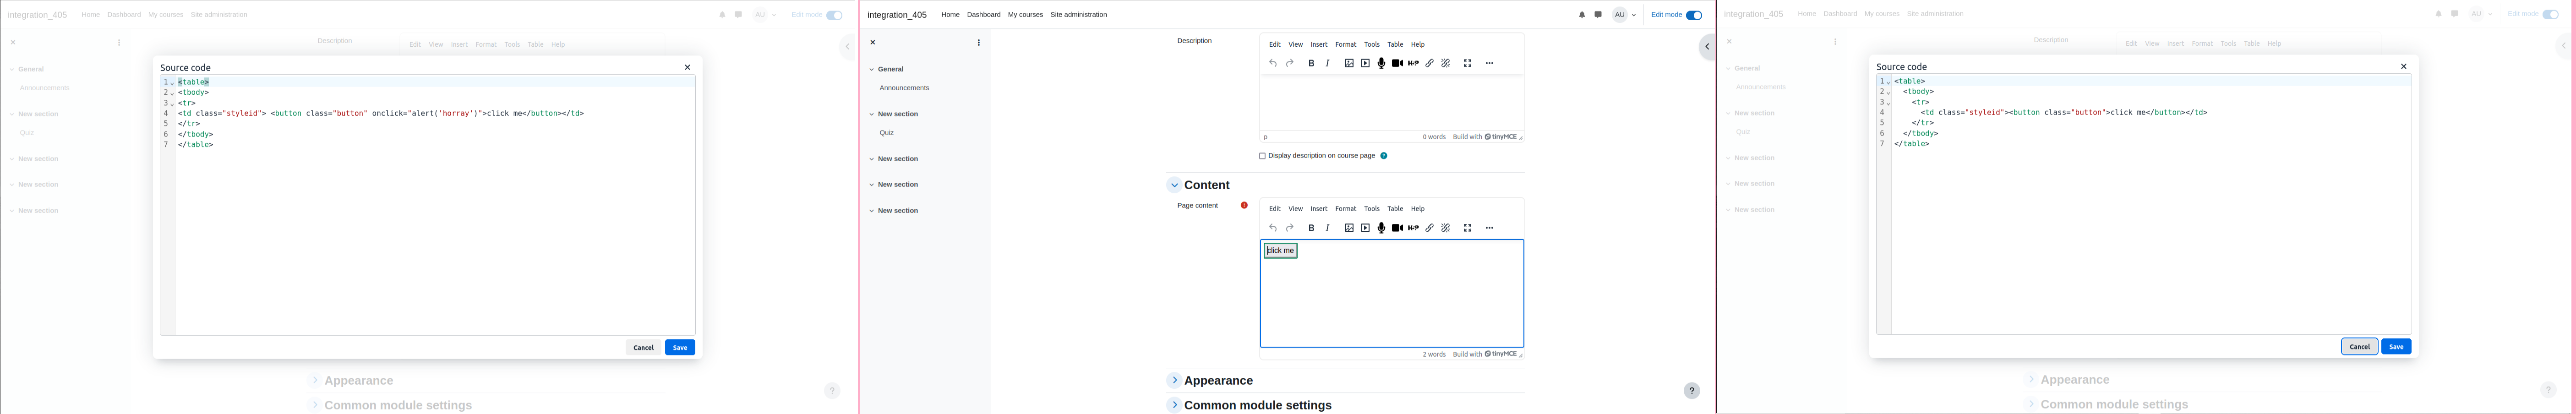The image size is (2576, 414).
Task: Insert image via the Description editor toolbar
Action: (1349, 64)
